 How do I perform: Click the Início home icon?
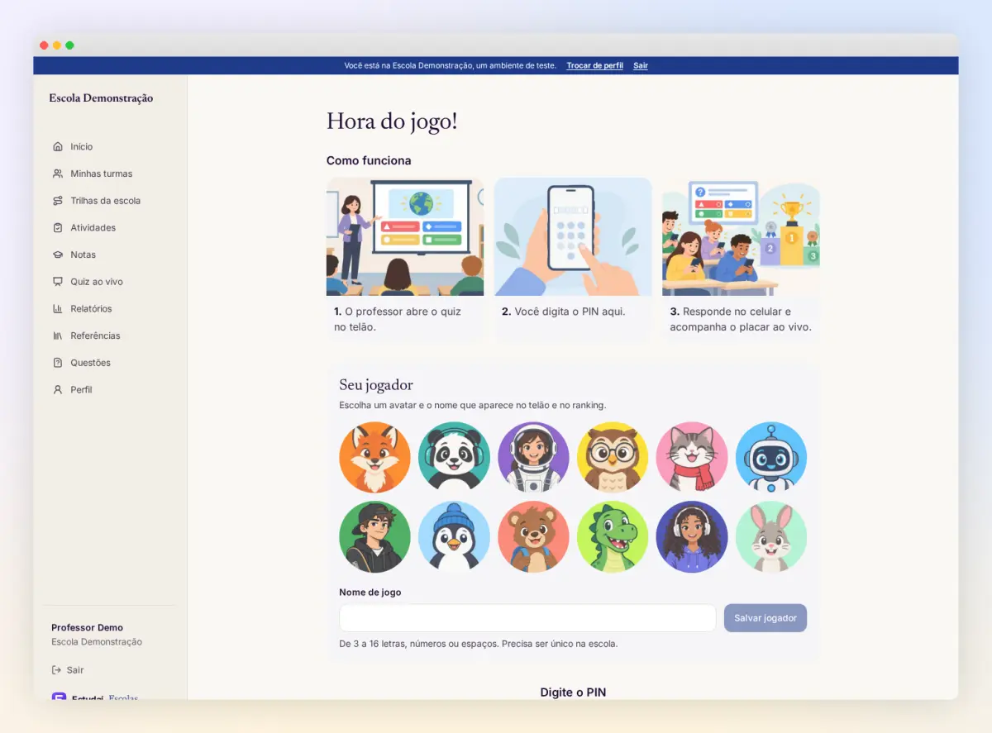58,146
